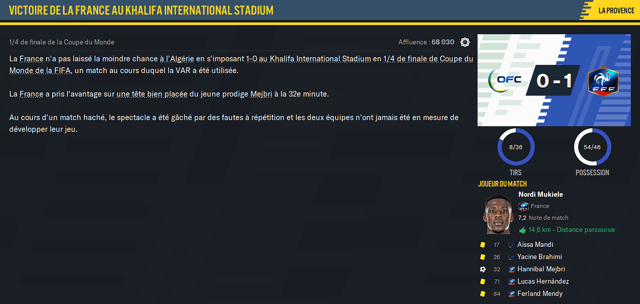
Task: Click the green thumbs-up distance icon
Action: click(523, 230)
